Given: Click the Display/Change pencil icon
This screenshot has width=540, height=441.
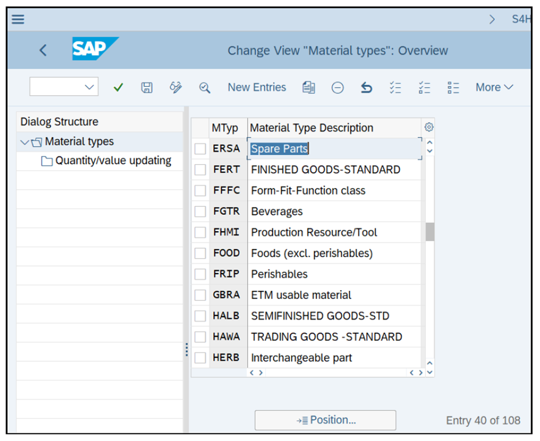Looking at the screenshot, I should click(x=175, y=87).
